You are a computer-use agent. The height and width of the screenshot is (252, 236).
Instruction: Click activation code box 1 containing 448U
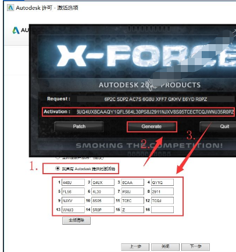(73, 182)
